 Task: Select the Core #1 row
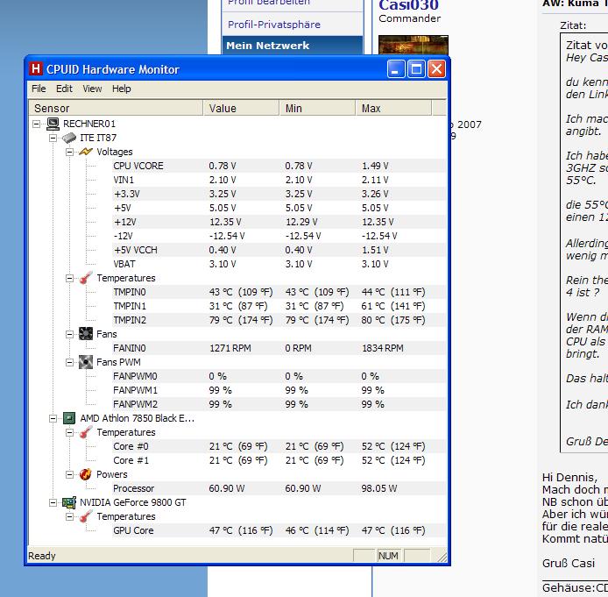[x=279, y=460]
